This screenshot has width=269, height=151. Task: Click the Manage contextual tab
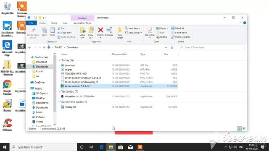pyautogui.click(x=82, y=18)
